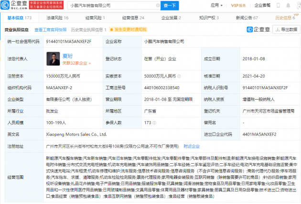Clear the search box with the X icon

(158, 5)
